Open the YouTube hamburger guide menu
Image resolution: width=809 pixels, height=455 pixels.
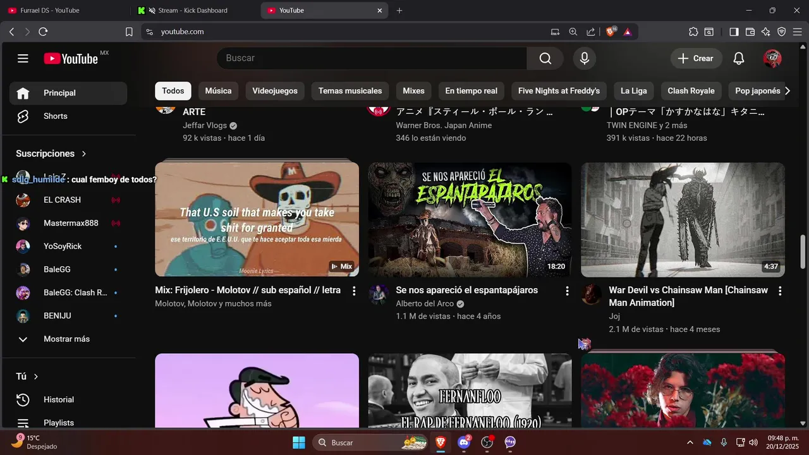[x=23, y=58]
